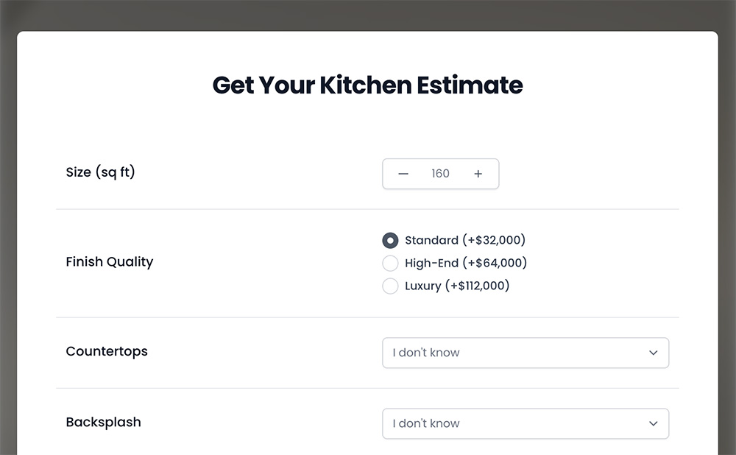Decrease kitchen size using the stepper
This screenshot has width=736, height=455.
[403, 174]
